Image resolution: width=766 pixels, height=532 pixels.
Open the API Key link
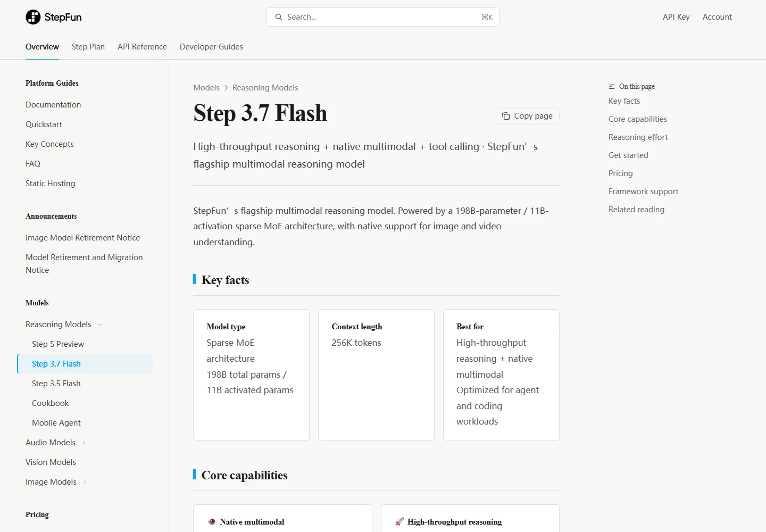tap(676, 17)
